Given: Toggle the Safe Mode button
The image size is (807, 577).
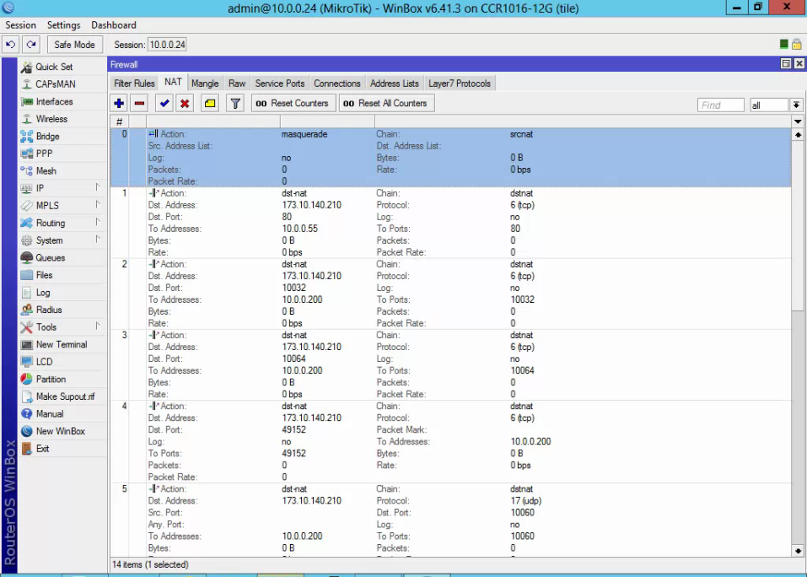Looking at the screenshot, I should (x=75, y=45).
